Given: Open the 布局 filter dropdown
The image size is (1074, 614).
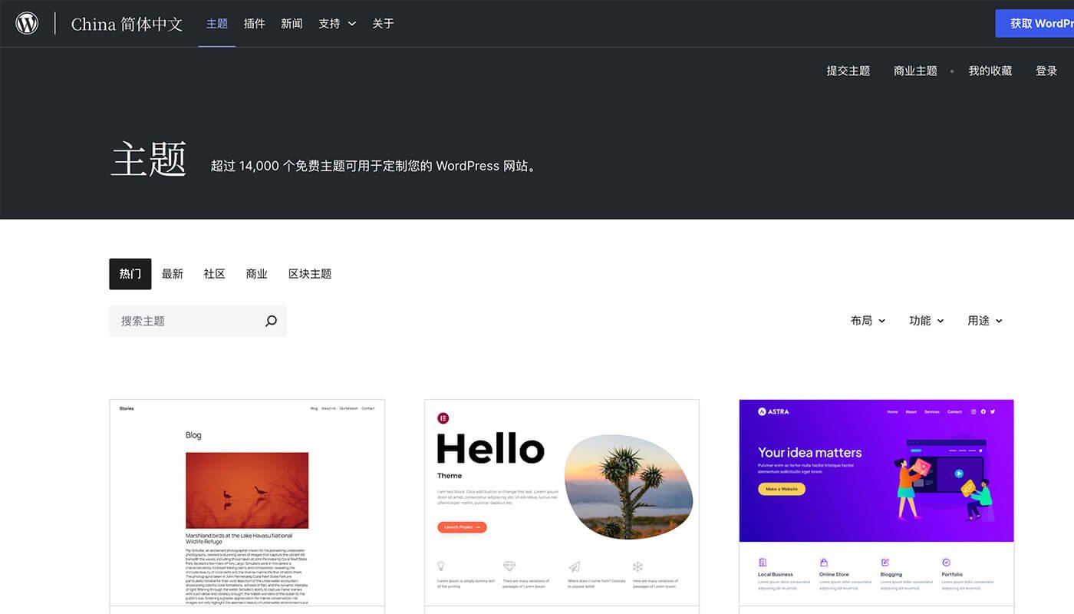Looking at the screenshot, I should tap(868, 321).
